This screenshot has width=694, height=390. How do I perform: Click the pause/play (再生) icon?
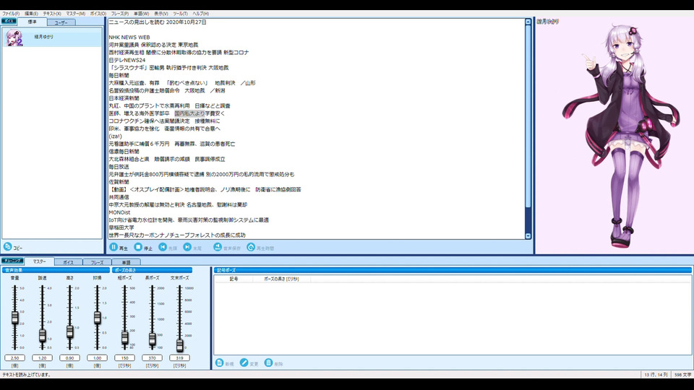(x=113, y=247)
